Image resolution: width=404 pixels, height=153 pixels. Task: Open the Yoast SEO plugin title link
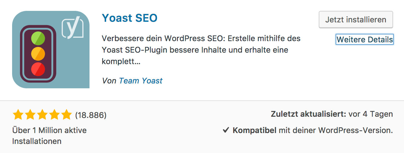point(130,18)
